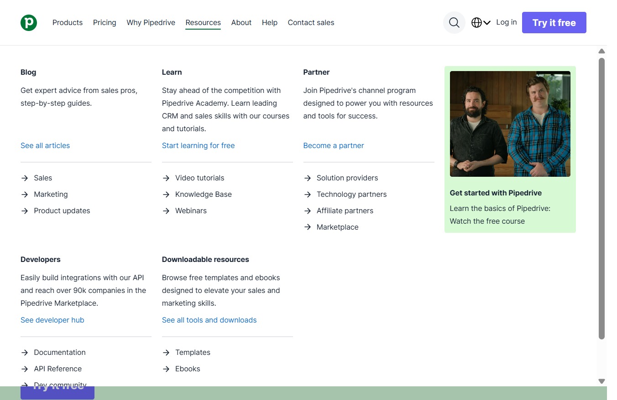Open the Why Pipedrive menu
The height and width of the screenshot is (400, 617).
(x=151, y=22)
